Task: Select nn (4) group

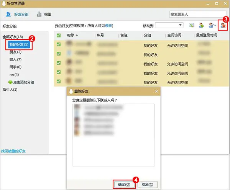Action: [x=14, y=75]
